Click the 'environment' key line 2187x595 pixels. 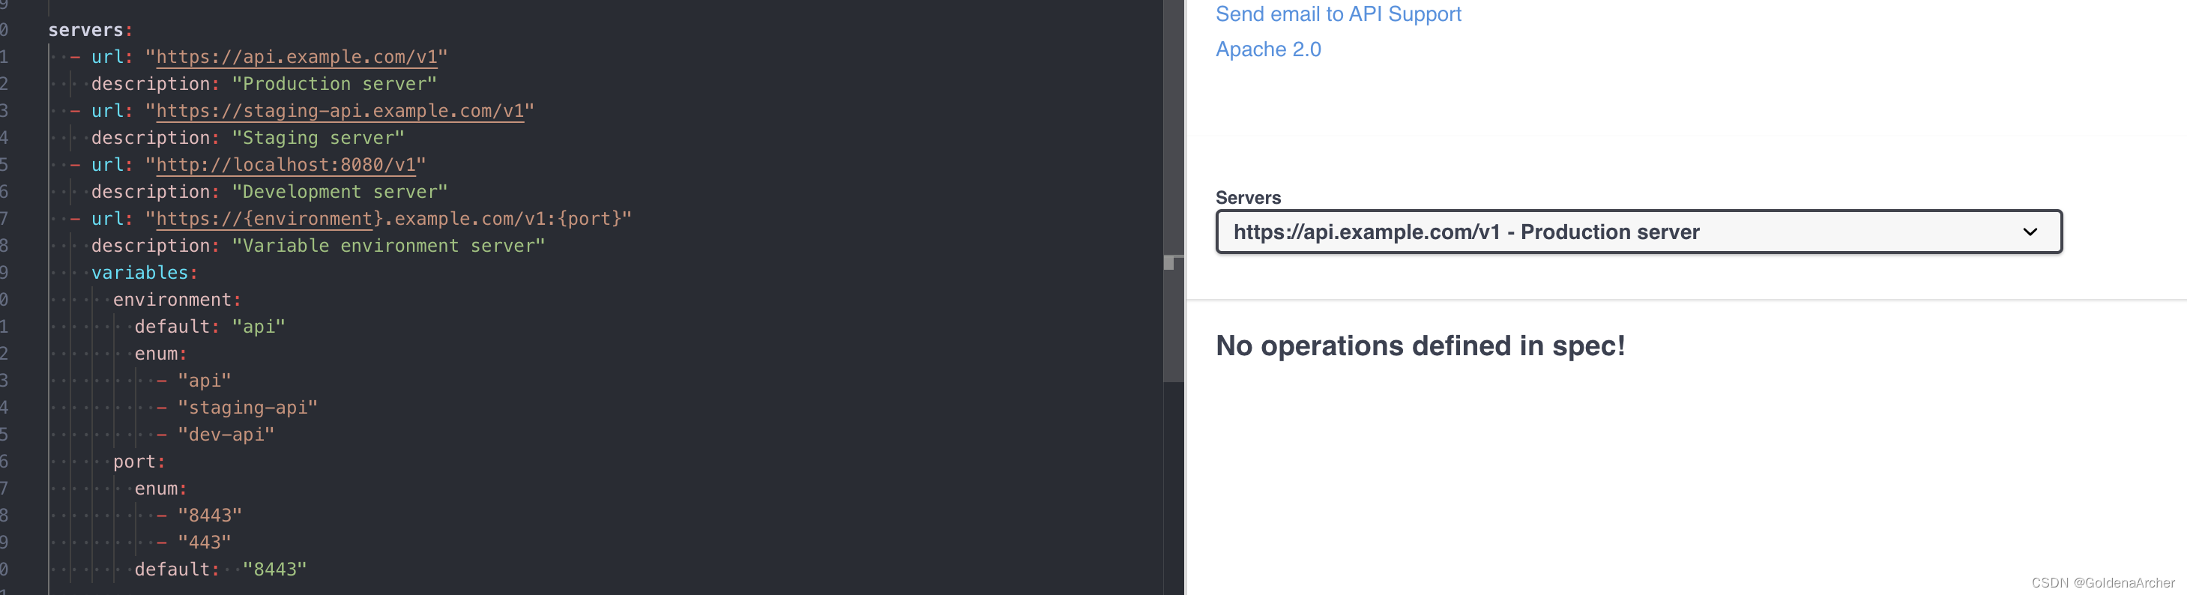coord(178,300)
